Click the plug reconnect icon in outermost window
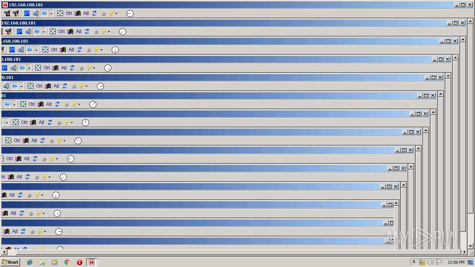475x267 pixels. click(104, 14)
